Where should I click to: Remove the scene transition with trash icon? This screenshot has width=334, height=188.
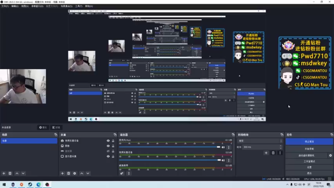pyautogui.click(x=273, y=153)
